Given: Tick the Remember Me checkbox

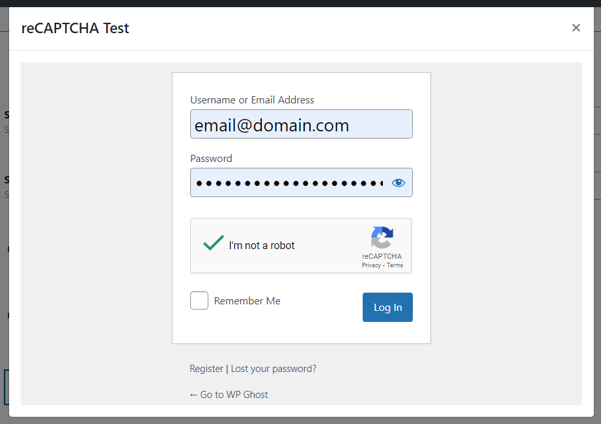Looking at the screenshot, I should pos(199,300).
